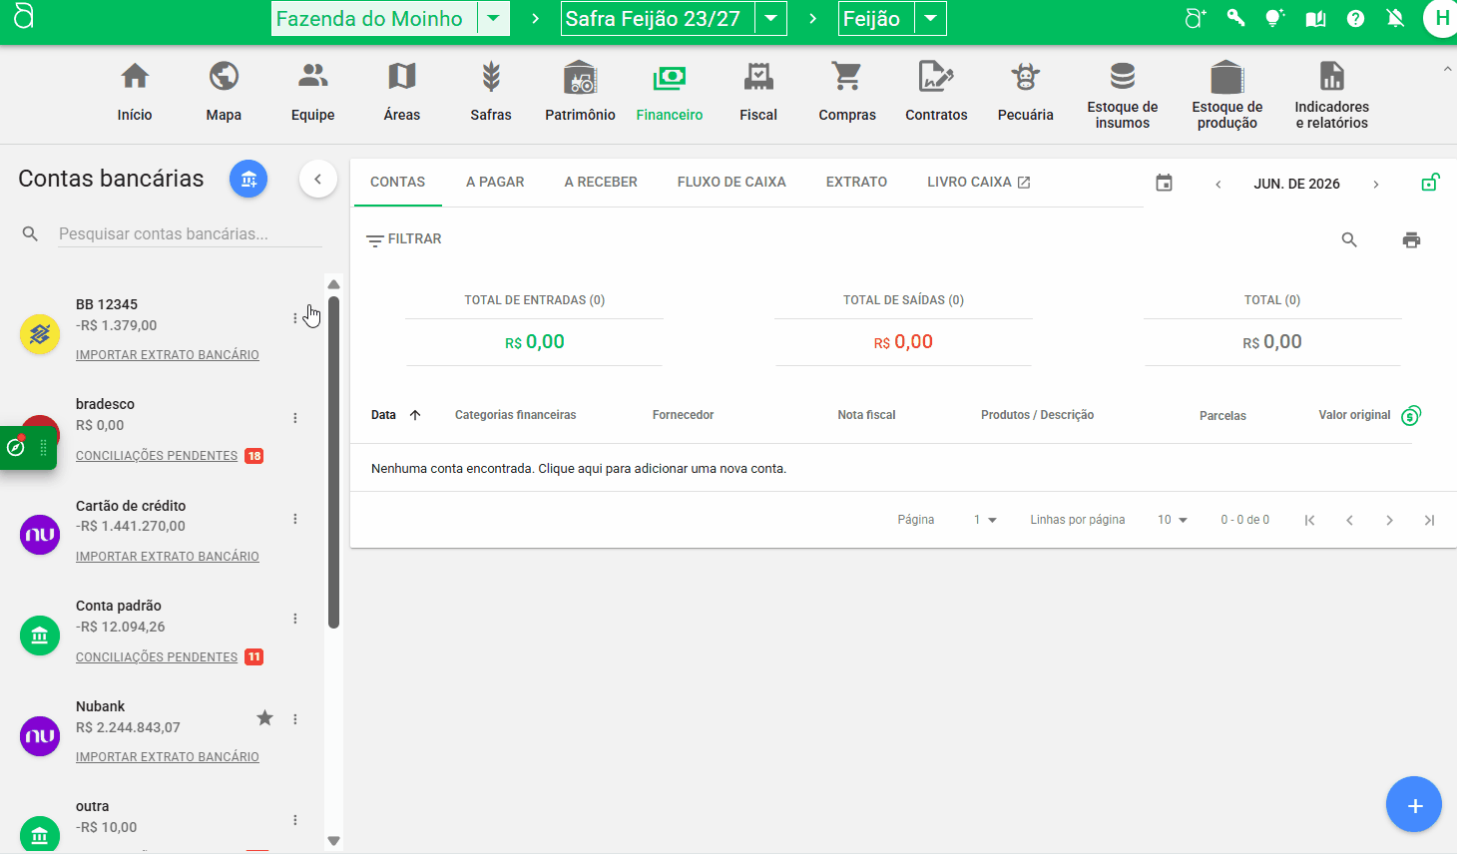Open the book manual icon
This screenshot has height=854, width=1457.
[1315, 18]
